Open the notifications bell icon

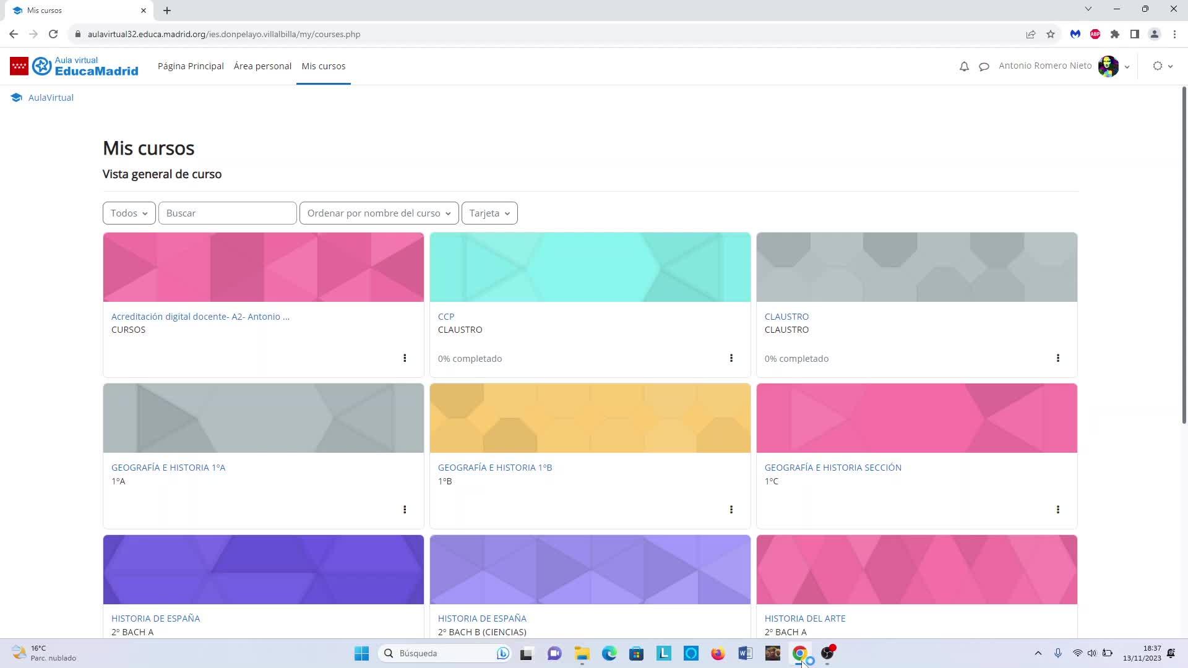964,66
